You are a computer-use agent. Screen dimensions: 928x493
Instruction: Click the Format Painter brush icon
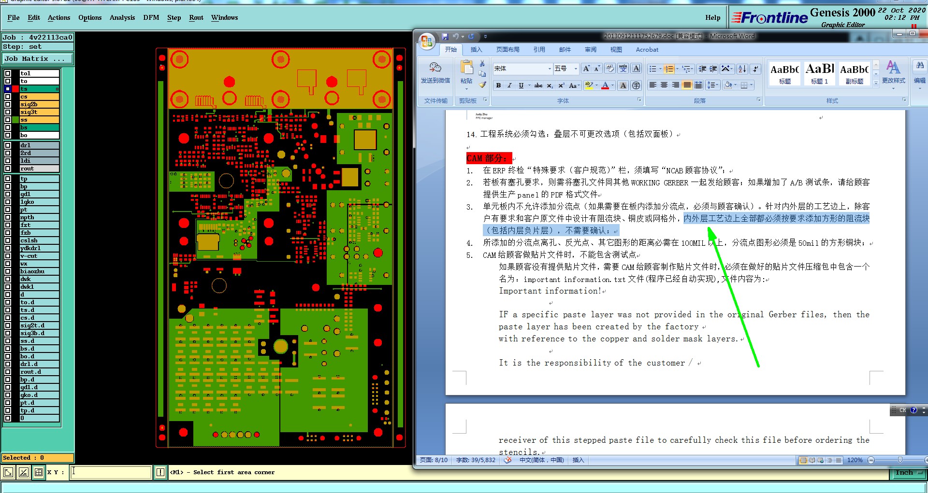tap(482, 85)
